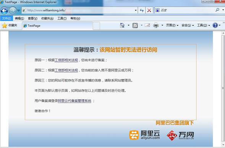
Task: Click 工信部相关法规 link in 原因二 line
Action: 66,70
